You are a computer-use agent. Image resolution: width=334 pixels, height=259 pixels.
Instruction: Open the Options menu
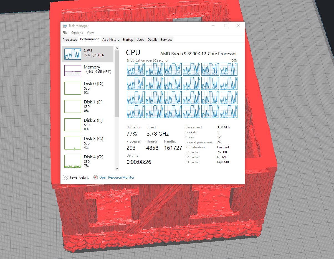(77, 33)
